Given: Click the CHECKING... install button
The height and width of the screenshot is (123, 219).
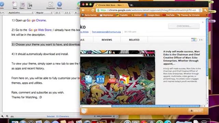Looking at the screenshot, I should point(184,26).
